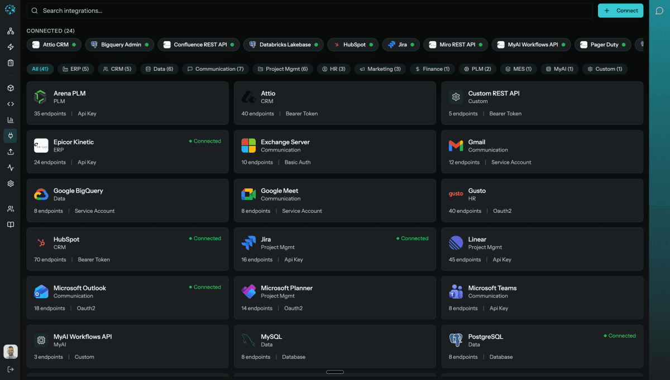The image size is (670, 380).
Task: Click the upload icon in the left sidebar
Action: click(10, 152)
